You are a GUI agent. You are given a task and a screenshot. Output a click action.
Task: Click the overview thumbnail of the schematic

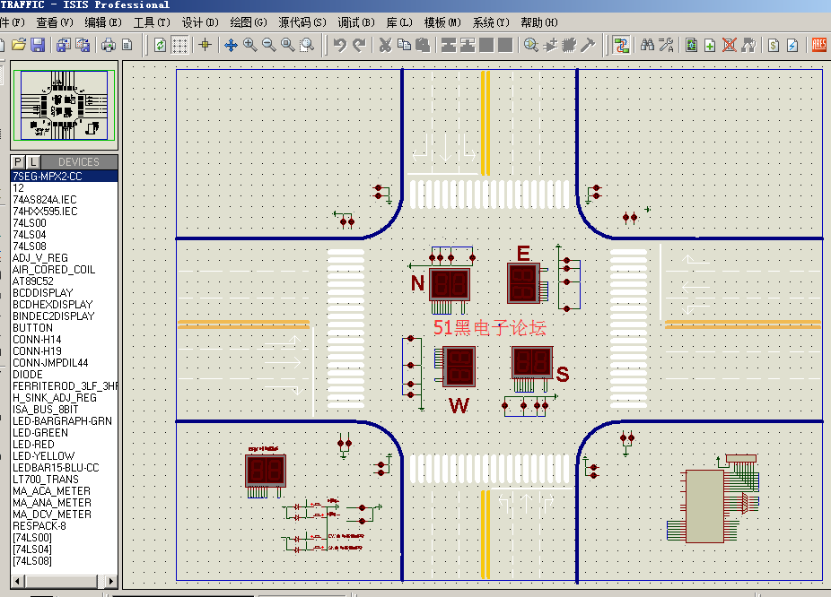64,105
